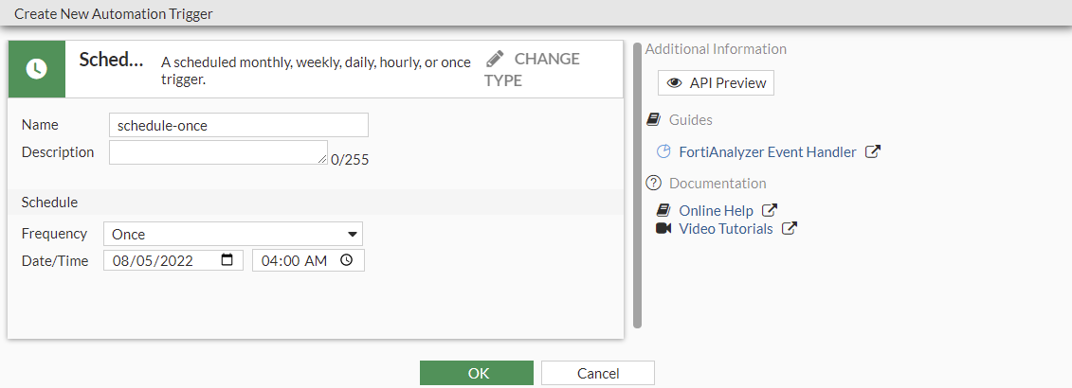The width and height of the screenshot is (1072, 388).
Task: Click the 08/05/2022 date field
Action: coord(161,260)
